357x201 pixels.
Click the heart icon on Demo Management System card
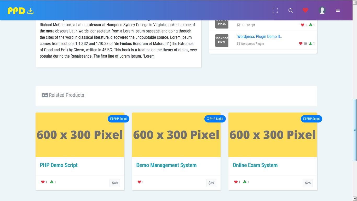[139, 182]
